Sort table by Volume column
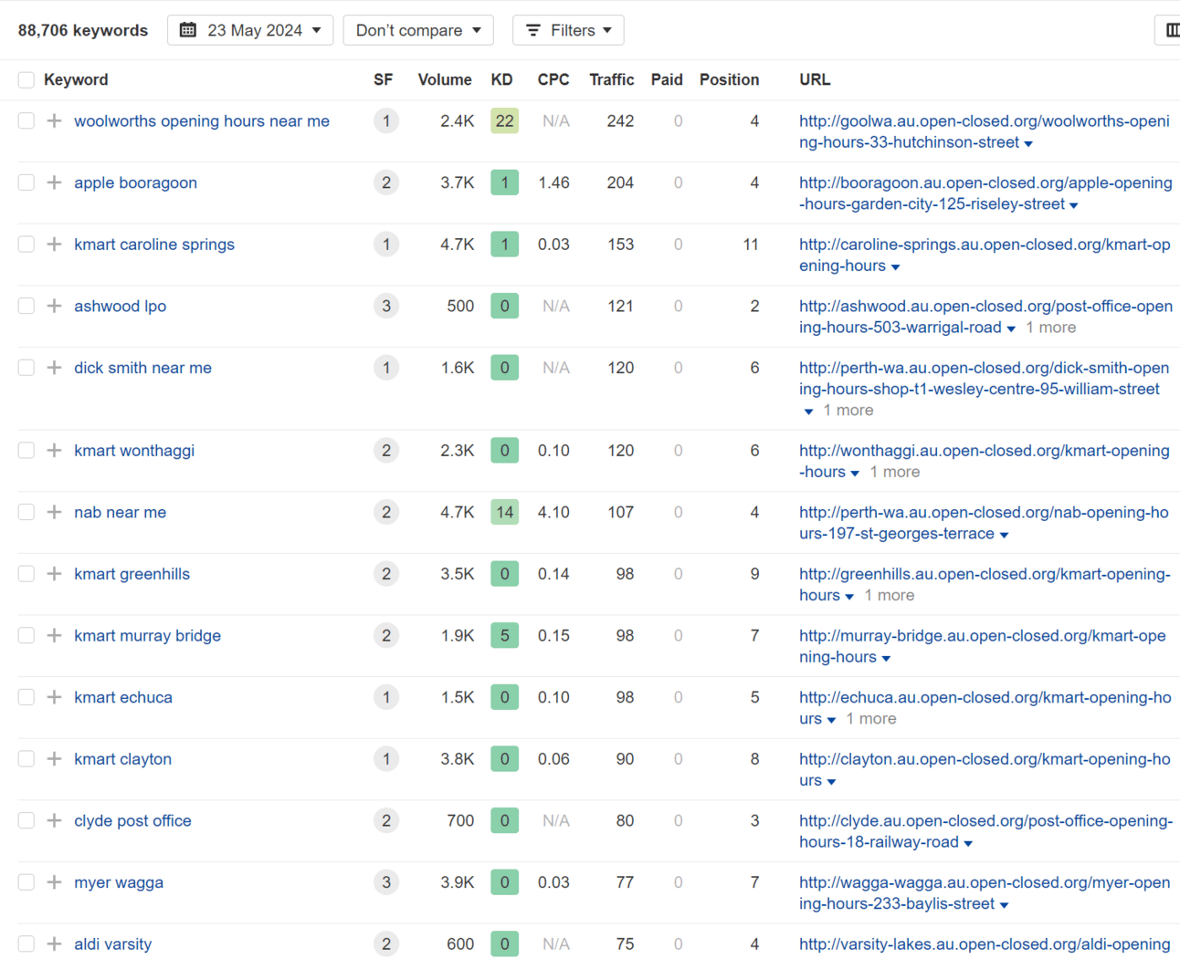 coord(445,80)
